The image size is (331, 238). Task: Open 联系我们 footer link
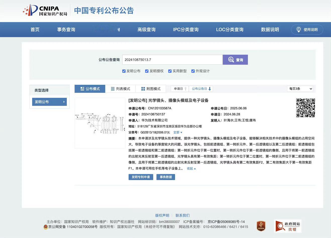(183, 215)
